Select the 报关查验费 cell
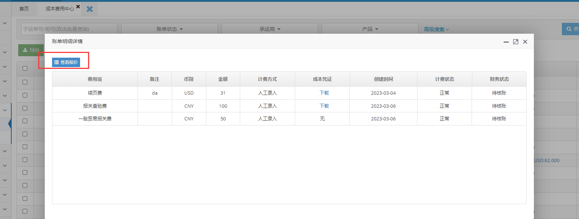The height and width of the screenshot is (219, 579). 95,106
